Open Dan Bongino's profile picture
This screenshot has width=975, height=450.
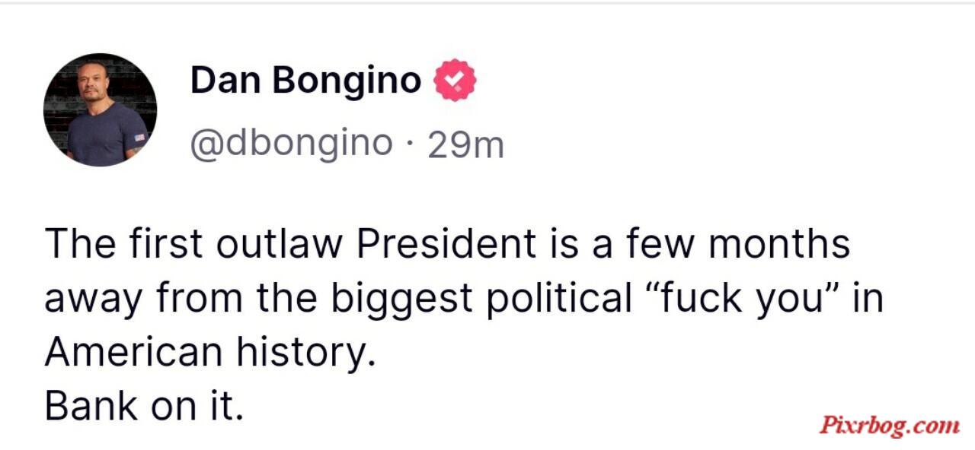click(x=100, y=110)
